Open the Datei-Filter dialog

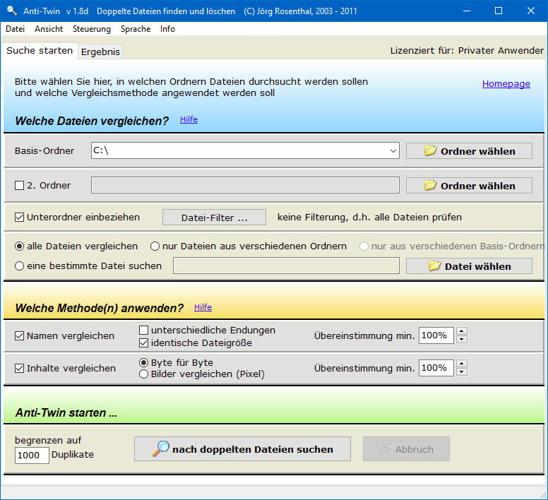click(214, 218)
